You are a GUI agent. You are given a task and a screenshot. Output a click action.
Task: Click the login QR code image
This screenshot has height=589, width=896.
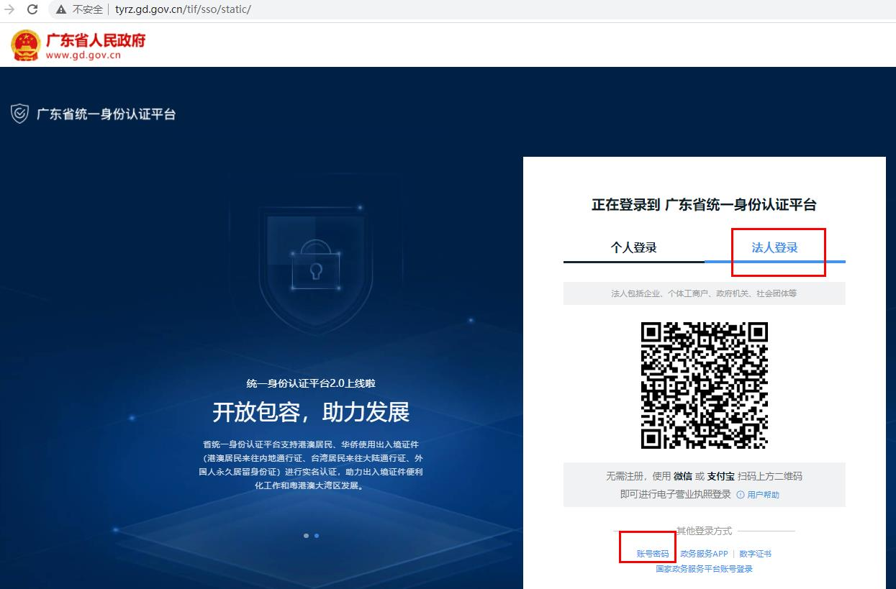[x=705, y=385]
